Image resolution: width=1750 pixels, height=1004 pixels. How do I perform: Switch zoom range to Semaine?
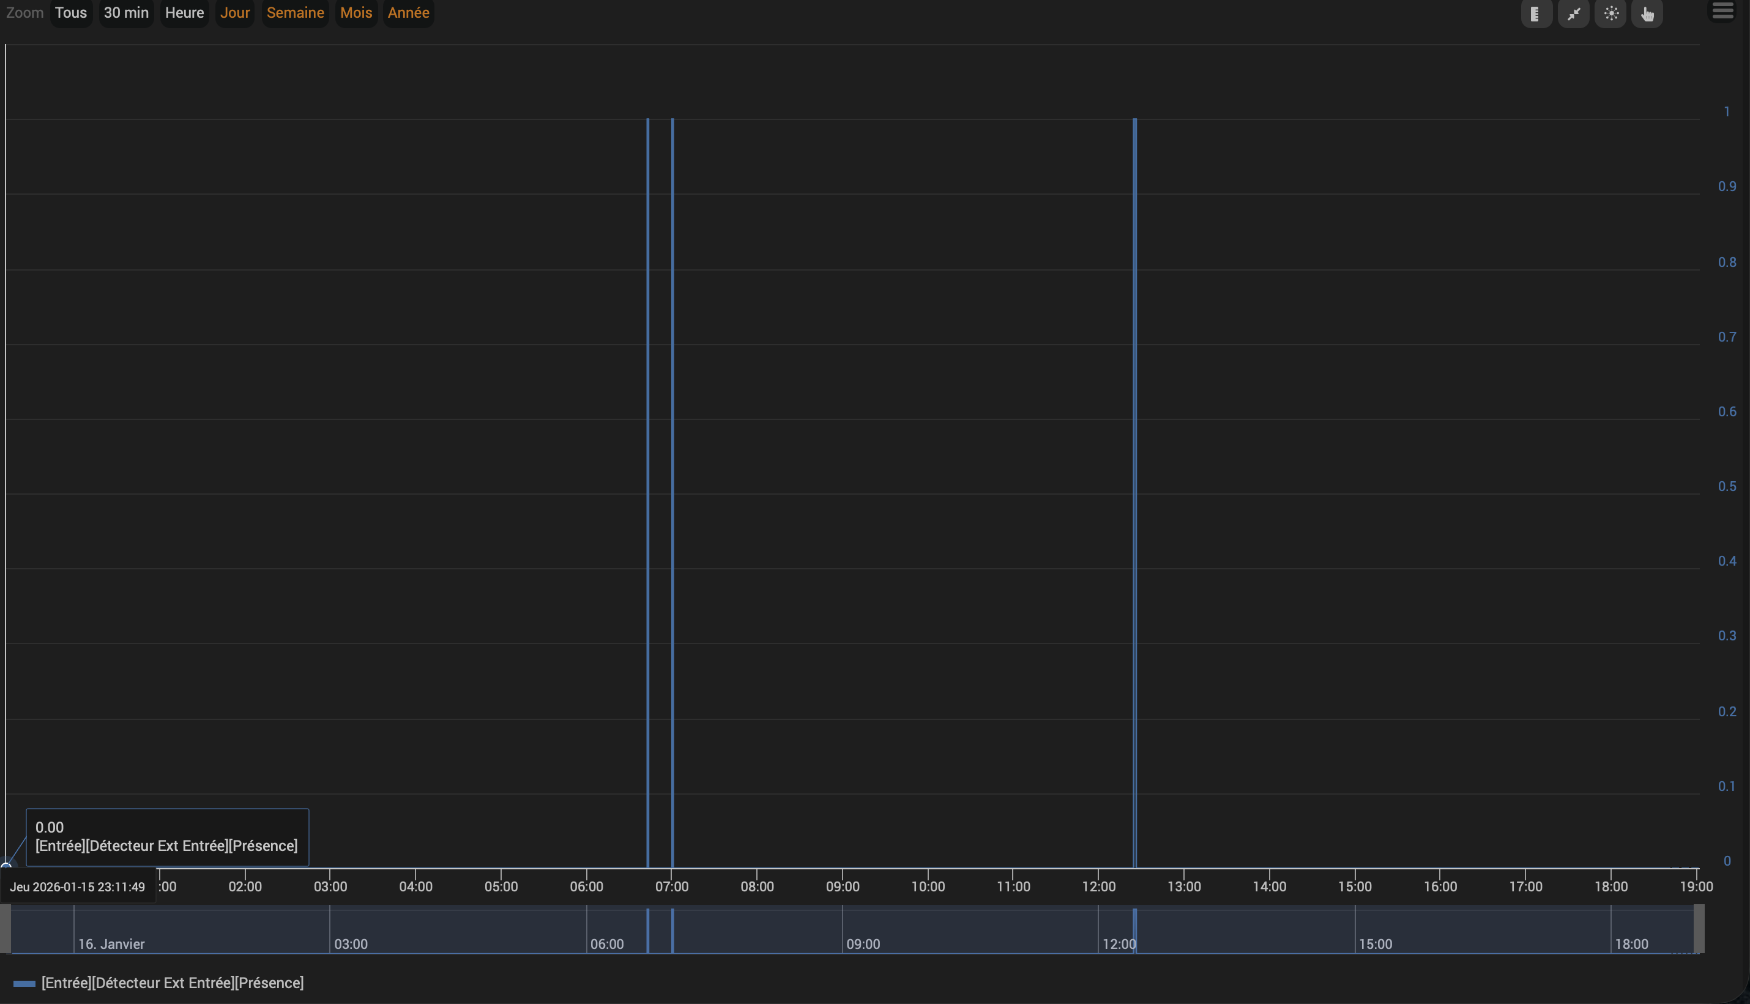tap(295, 13)
